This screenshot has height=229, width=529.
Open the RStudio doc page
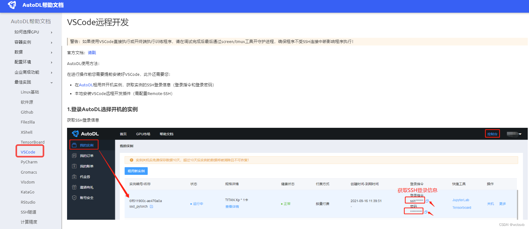coord(28,202)
